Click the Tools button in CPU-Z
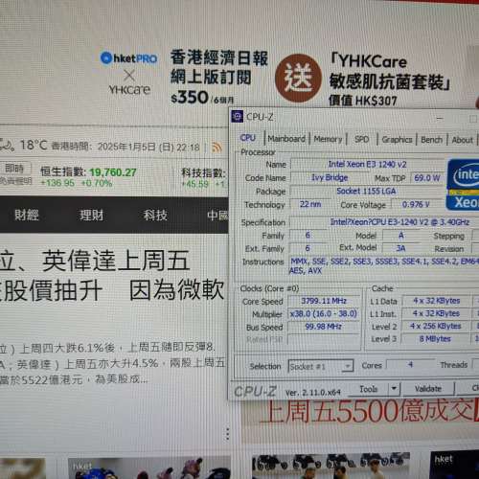The width and height of the screenshot is (479, 479). click(x=369, y=389)
